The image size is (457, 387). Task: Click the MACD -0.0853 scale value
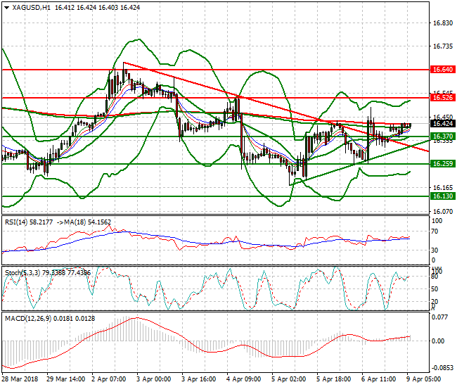pos(442,368)
